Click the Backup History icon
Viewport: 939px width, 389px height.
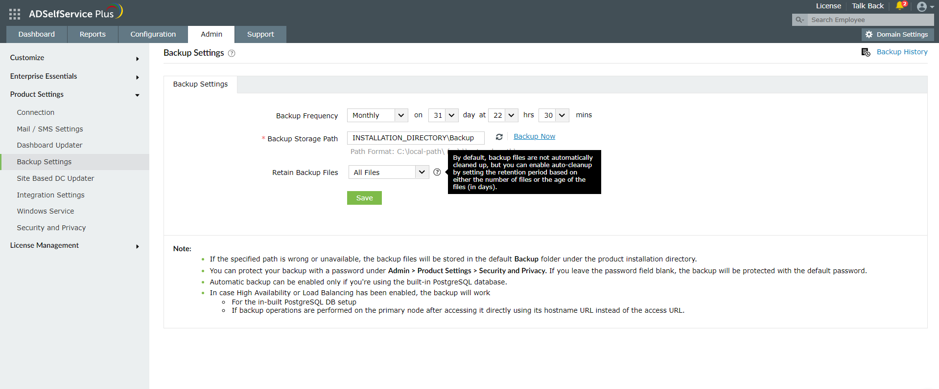point(866,52)
